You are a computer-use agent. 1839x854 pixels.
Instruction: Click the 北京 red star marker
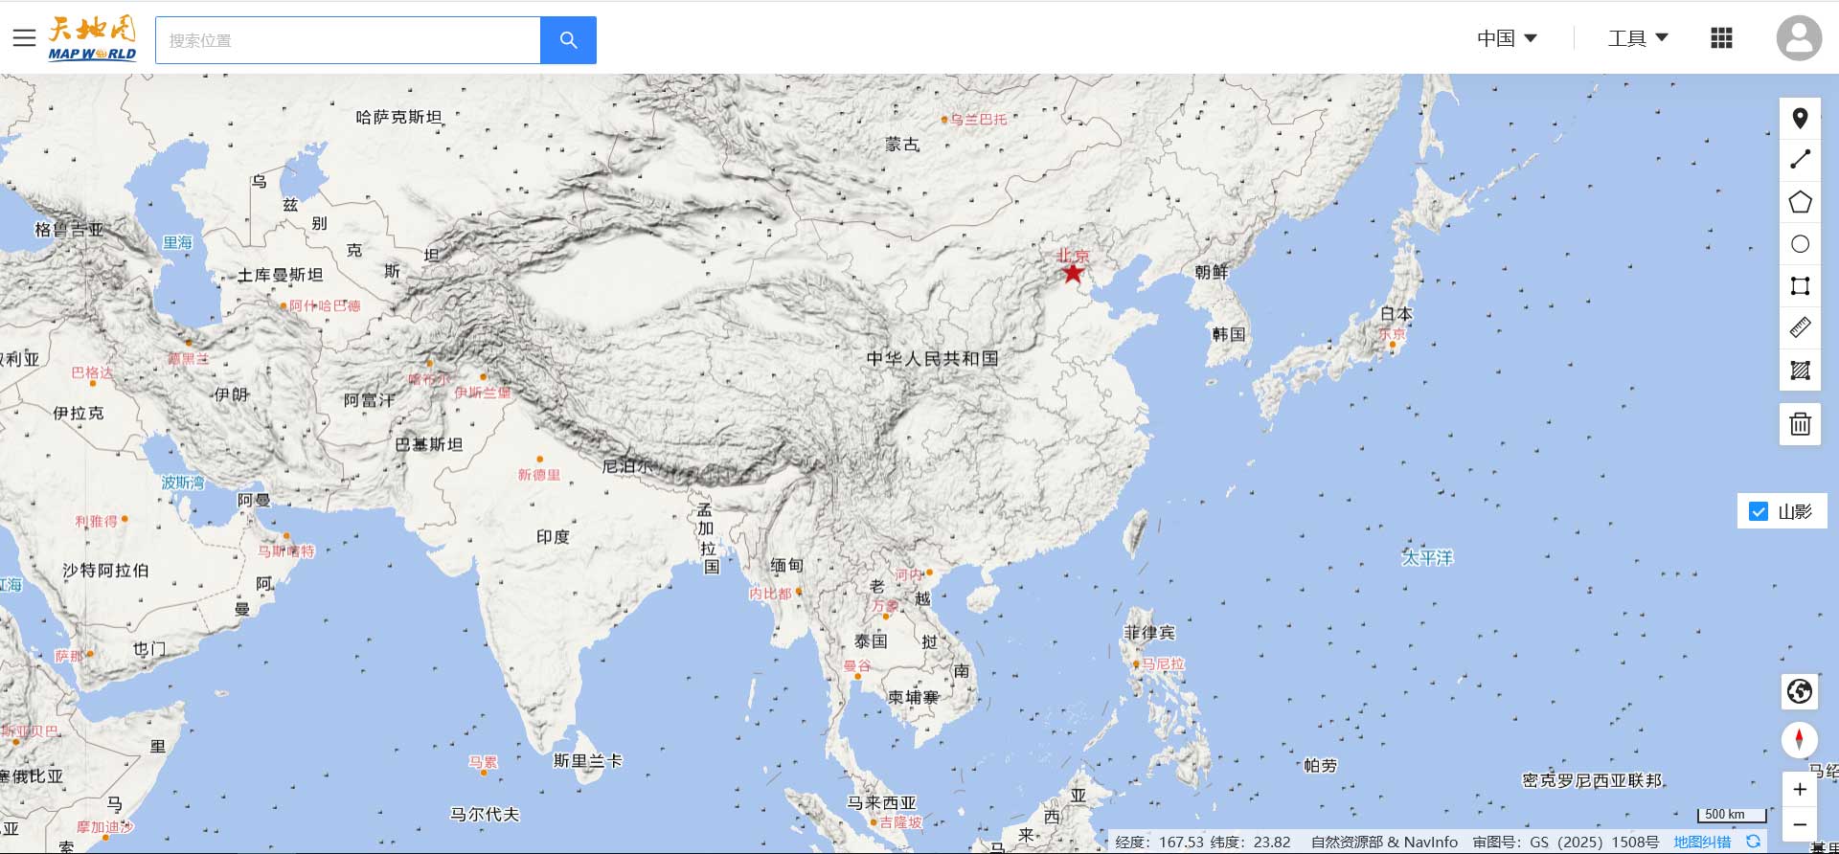1073,274
